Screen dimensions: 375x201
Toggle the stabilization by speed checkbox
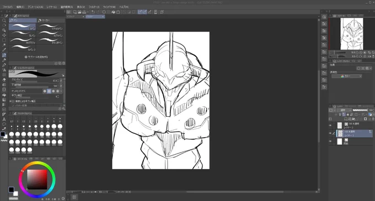coord(13,101)
